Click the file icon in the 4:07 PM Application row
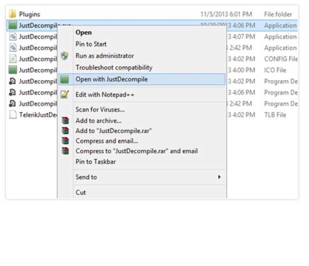The width and height of the screenshot is (309, 266). (x=13, y=36)
